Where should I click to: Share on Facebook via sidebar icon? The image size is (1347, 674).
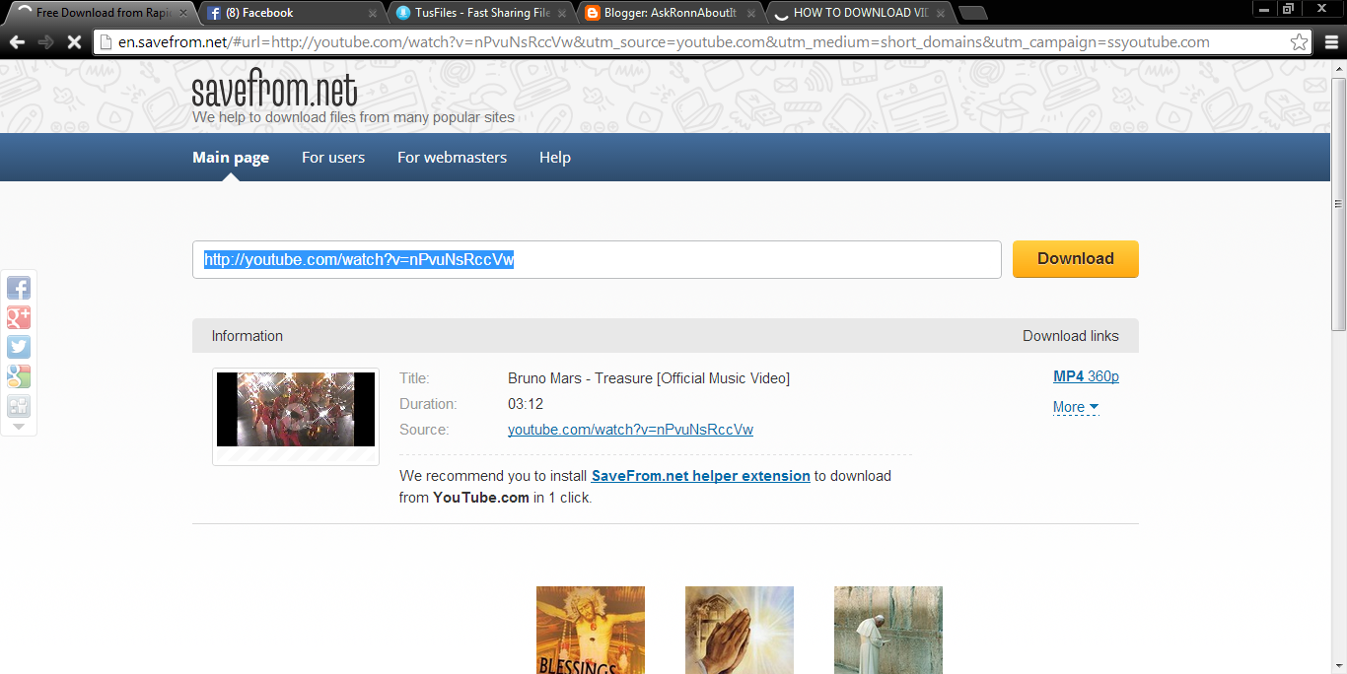(x=19, y=288)
